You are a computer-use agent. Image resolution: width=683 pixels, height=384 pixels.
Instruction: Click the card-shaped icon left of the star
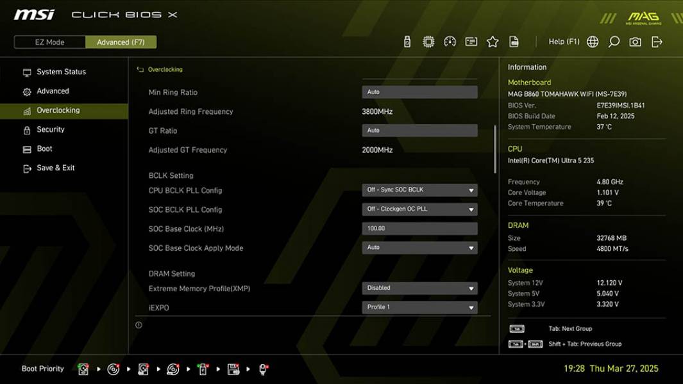pos(471,42)
